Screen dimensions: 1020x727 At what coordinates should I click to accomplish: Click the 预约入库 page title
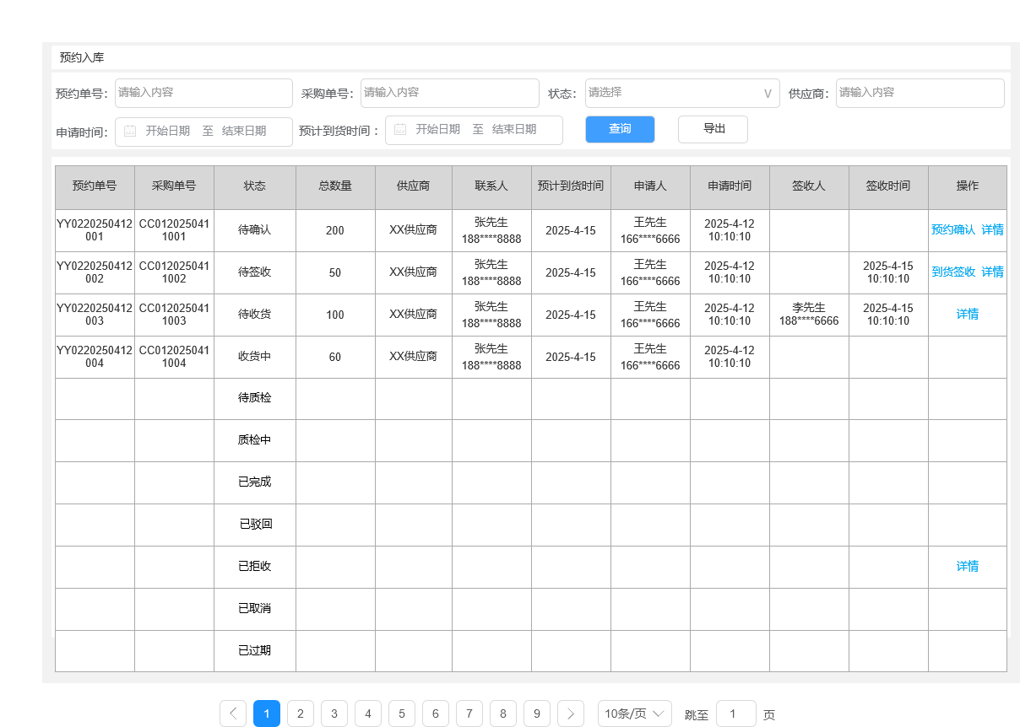[x=82, y=57]
